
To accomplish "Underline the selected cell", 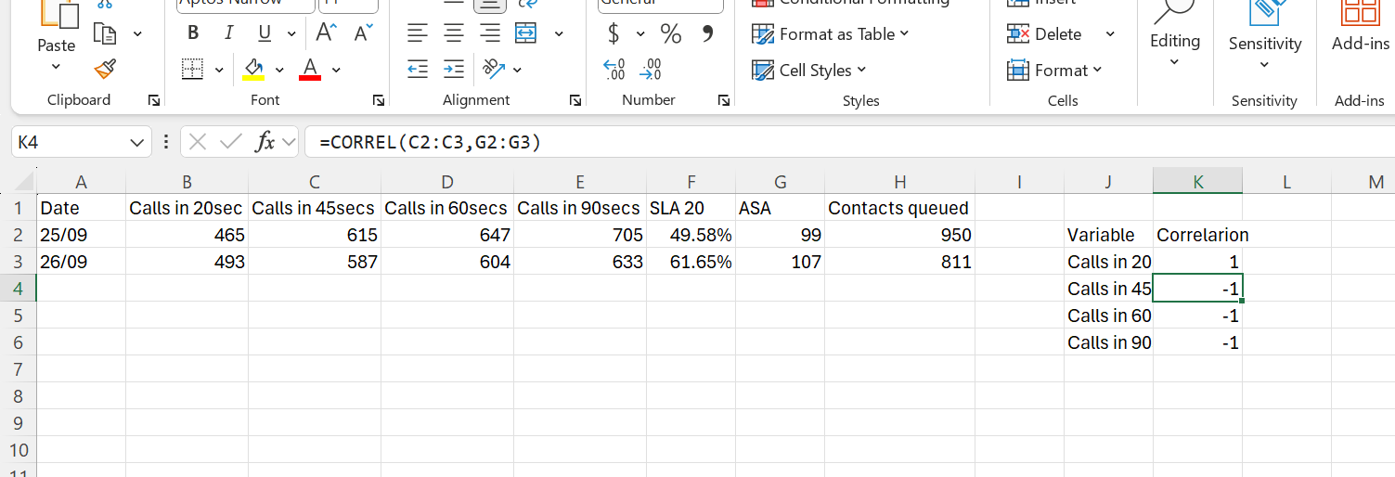I will coord(265,33).
